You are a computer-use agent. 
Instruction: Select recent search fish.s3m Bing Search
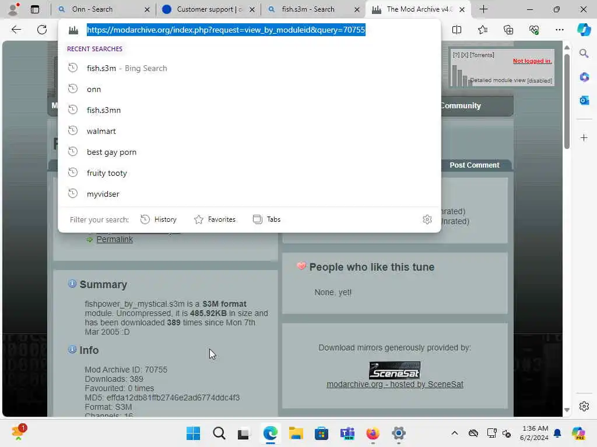250,68
